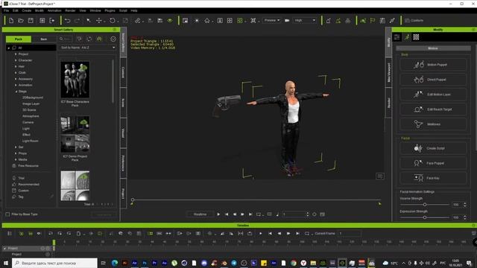The width and height of the screenshot is (477, 268).
Task: Click Edit Motion Layer tool
Action: pos(433,95)
